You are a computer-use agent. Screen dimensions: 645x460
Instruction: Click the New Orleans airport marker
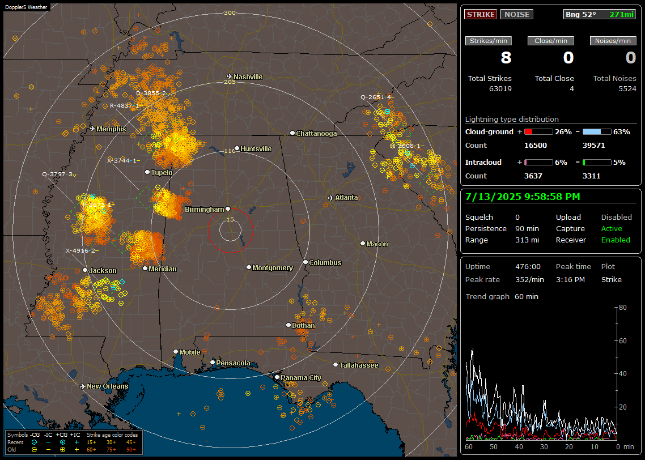83,386
